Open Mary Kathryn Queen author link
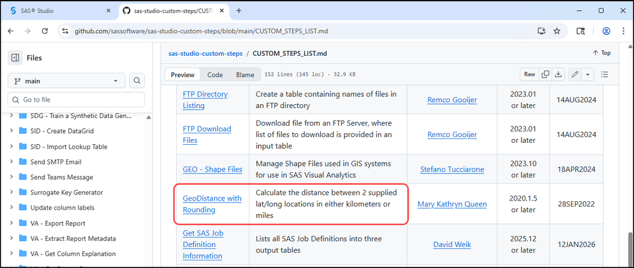 click(452, 204)
